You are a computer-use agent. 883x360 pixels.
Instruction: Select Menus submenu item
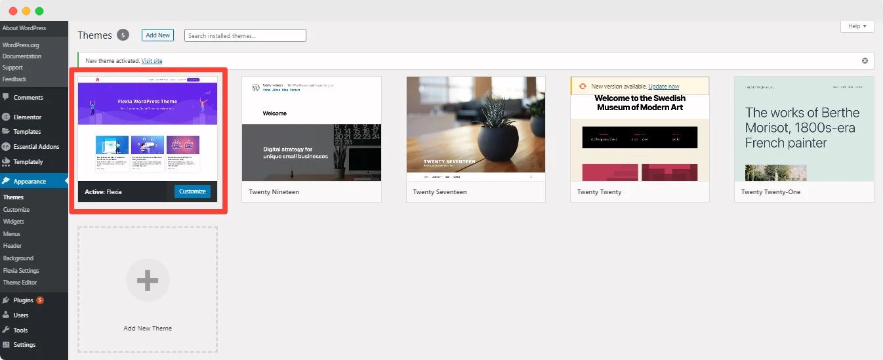coord(12,234)
